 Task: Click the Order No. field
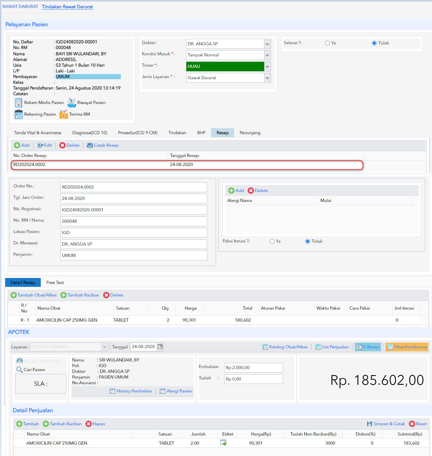[x=134, y=187]
